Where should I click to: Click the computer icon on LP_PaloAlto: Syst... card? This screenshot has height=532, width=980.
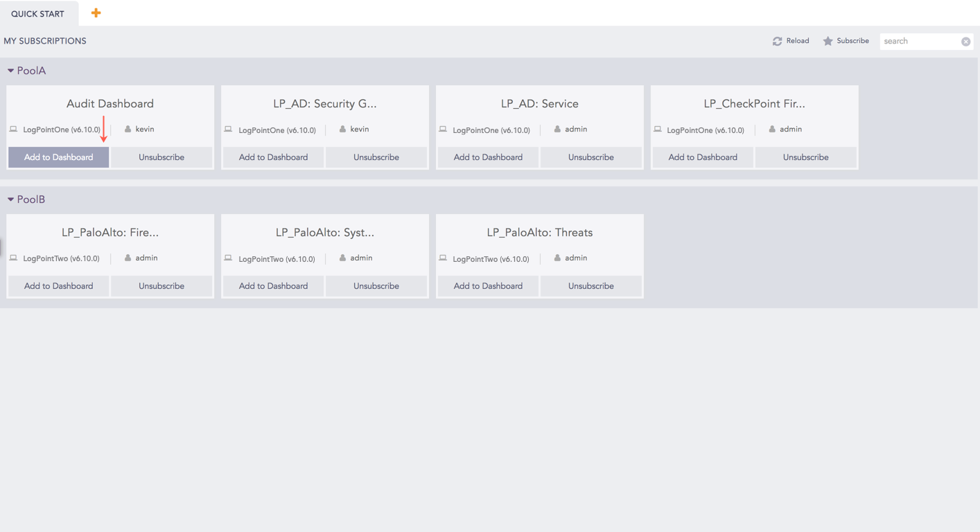coord(228,258)
